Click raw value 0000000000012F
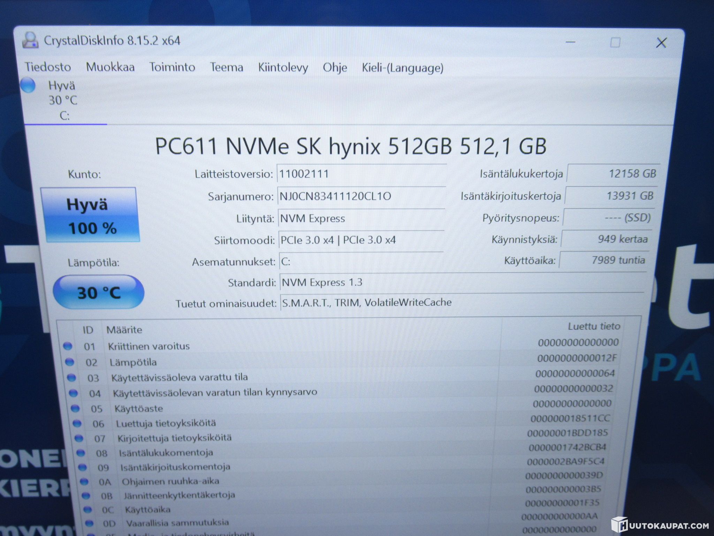Screen dimensions: 714x536 577,358
